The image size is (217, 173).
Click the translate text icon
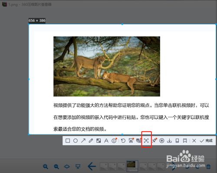point(138,140)
